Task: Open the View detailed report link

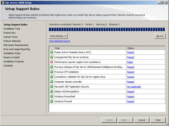Action: pos(59,41)
